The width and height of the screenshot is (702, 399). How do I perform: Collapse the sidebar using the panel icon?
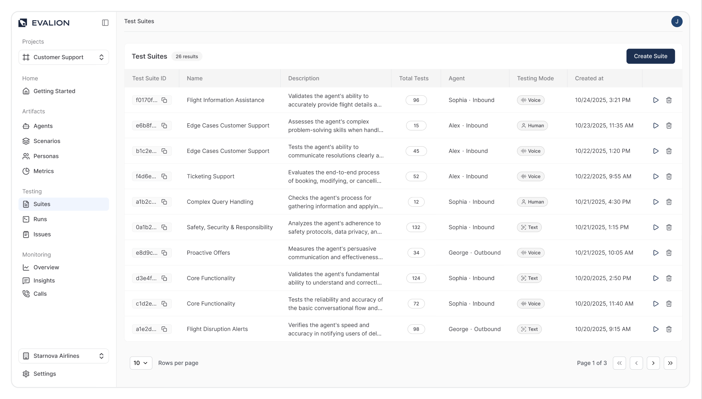(105, 23)
